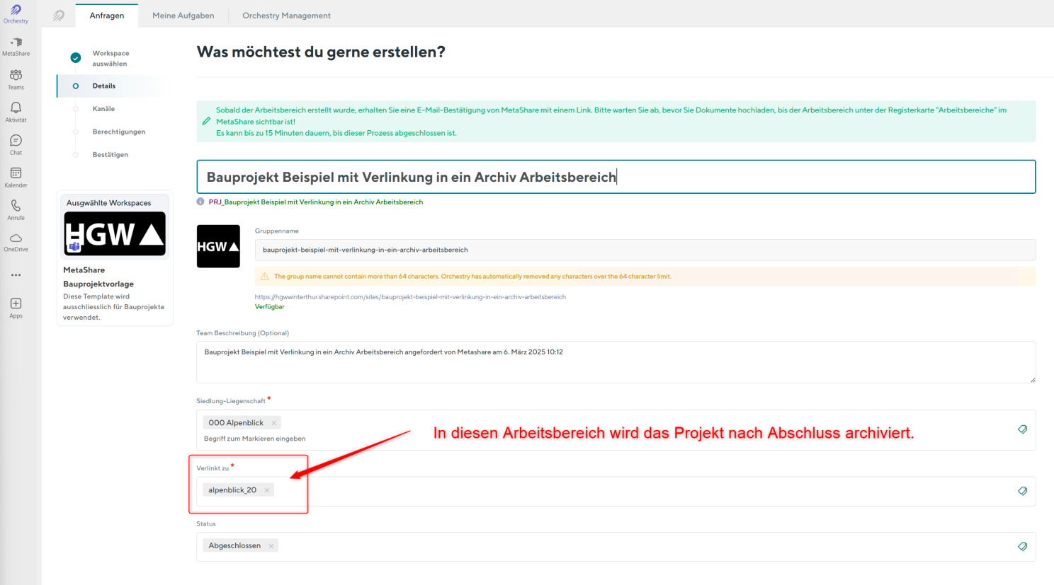Remove the Abgeschlossen status tag
Image resolution: width=1054 pixels, height=585 pixels.
pos(271,546)
